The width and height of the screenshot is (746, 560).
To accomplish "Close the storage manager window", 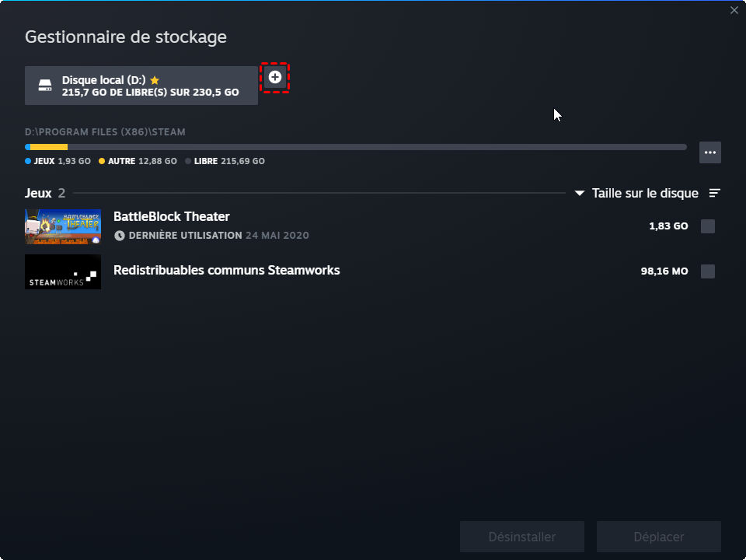I will point(734,10).
